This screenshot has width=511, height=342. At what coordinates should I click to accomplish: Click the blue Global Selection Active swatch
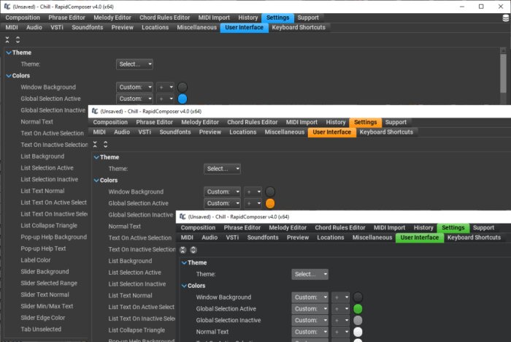pyautogui.click(x=182, y=99)
